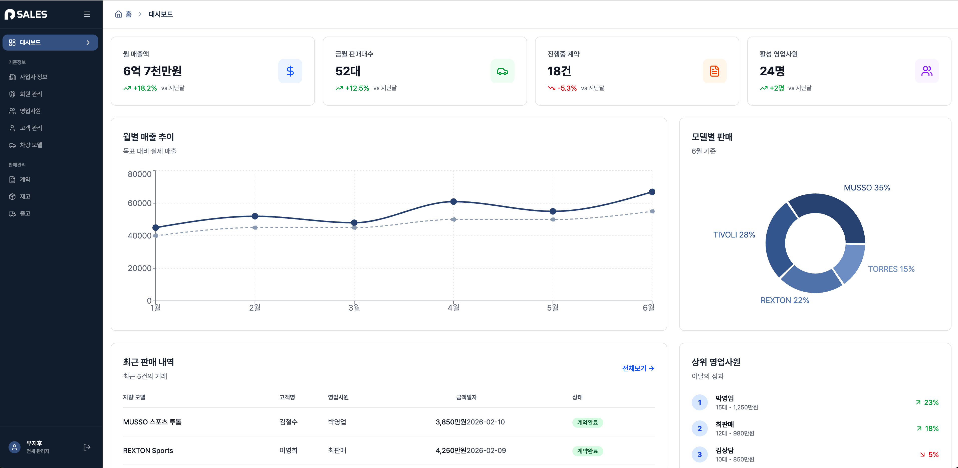
Task: Click the +18.2% growth value
Action: (x=145, y=88)
